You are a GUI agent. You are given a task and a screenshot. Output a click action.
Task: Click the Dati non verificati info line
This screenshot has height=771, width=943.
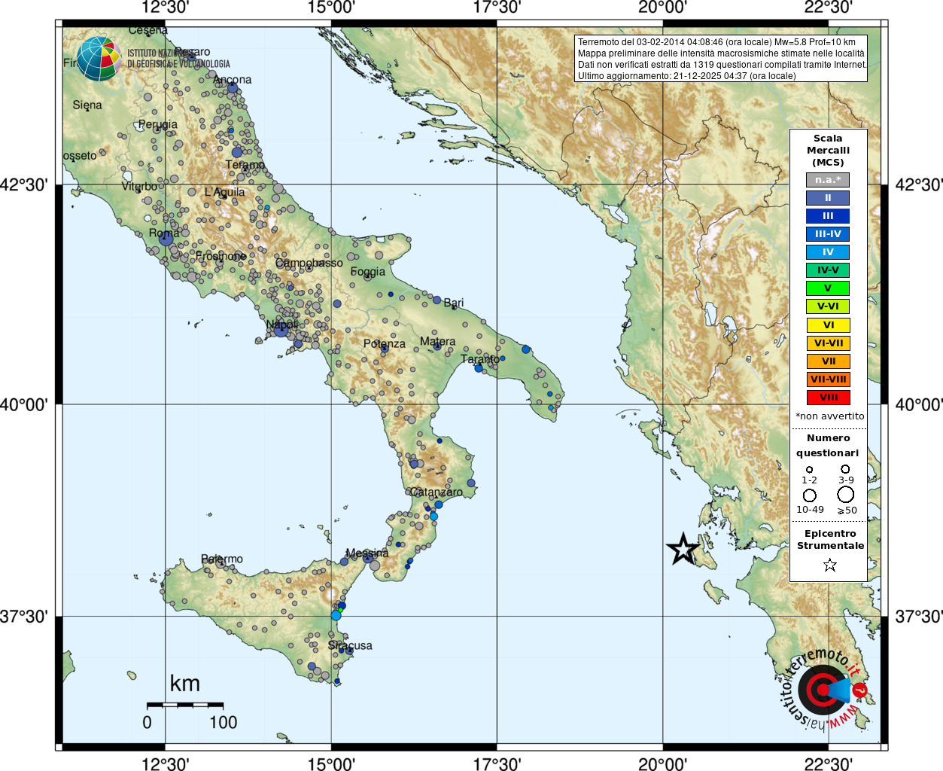pyautogui.click(x=722, y=65)
